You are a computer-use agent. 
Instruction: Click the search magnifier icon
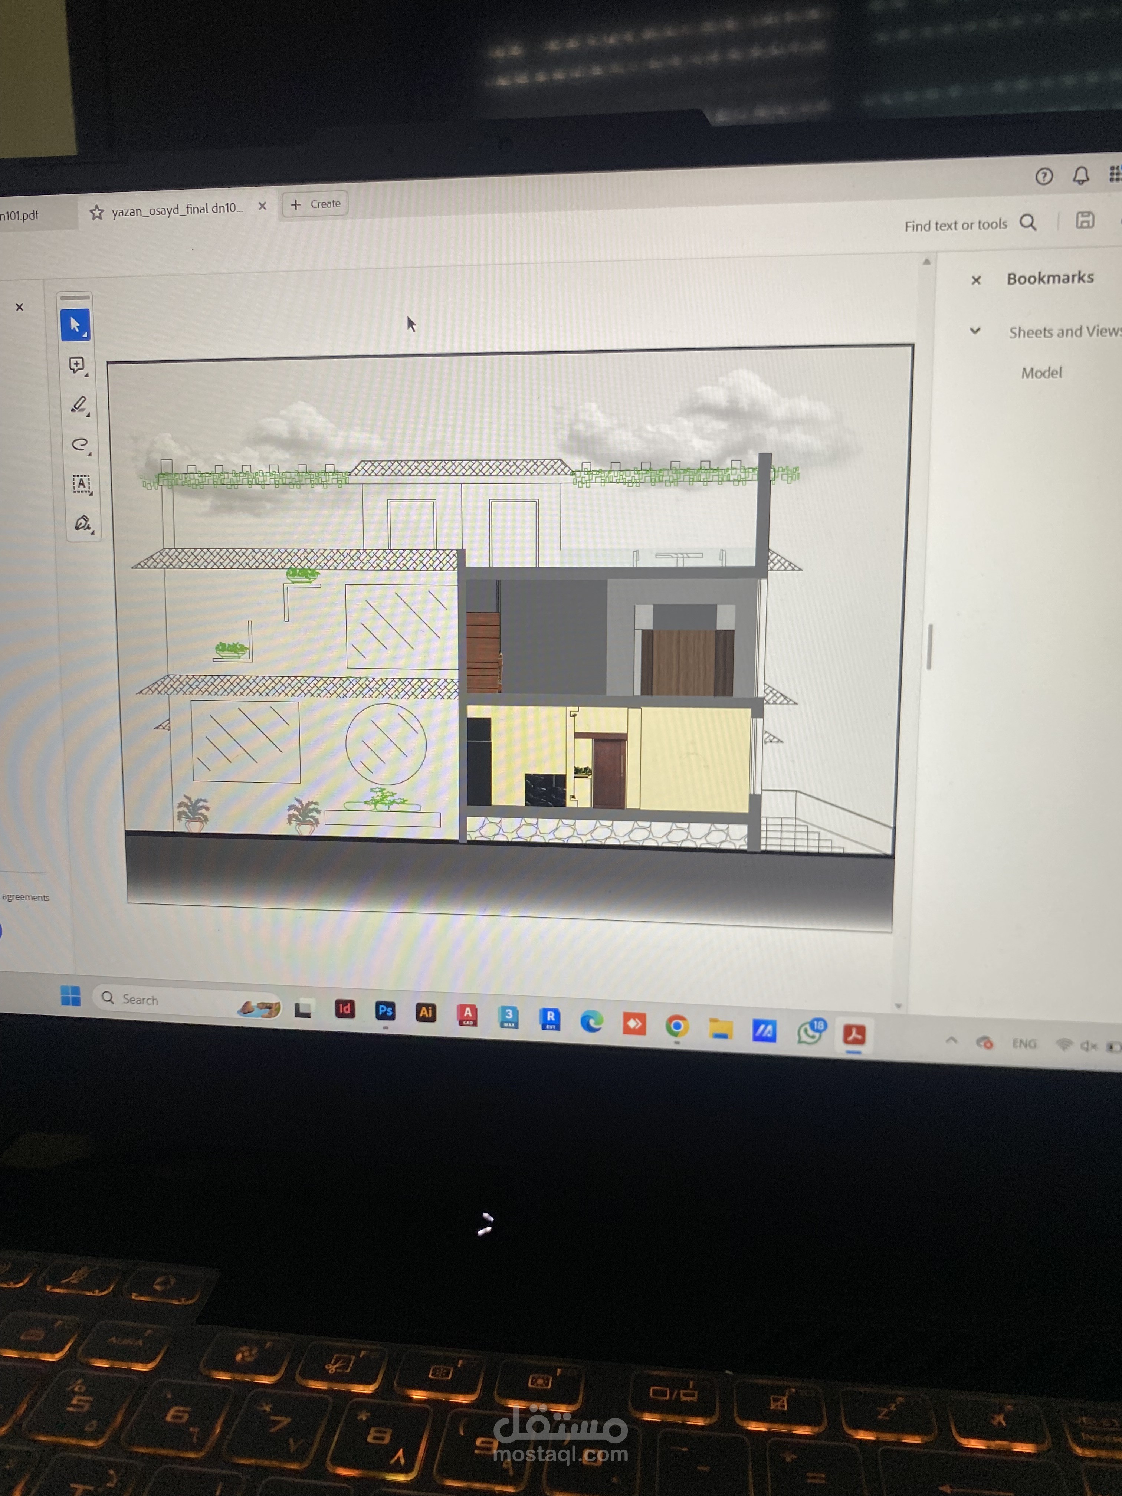[x=1028, y=223]
